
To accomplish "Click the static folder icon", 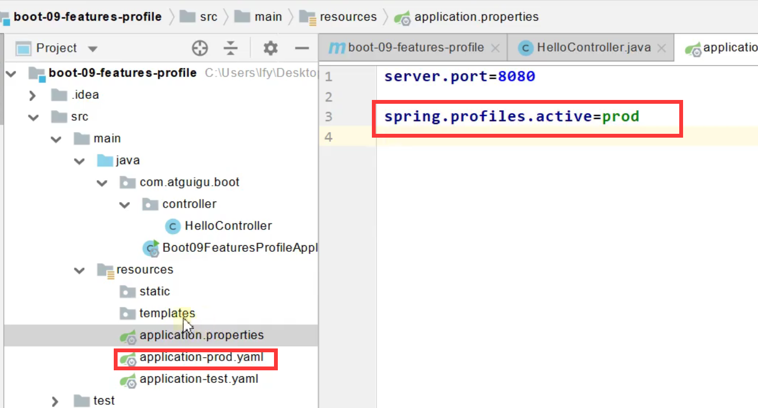I will 127,292.
